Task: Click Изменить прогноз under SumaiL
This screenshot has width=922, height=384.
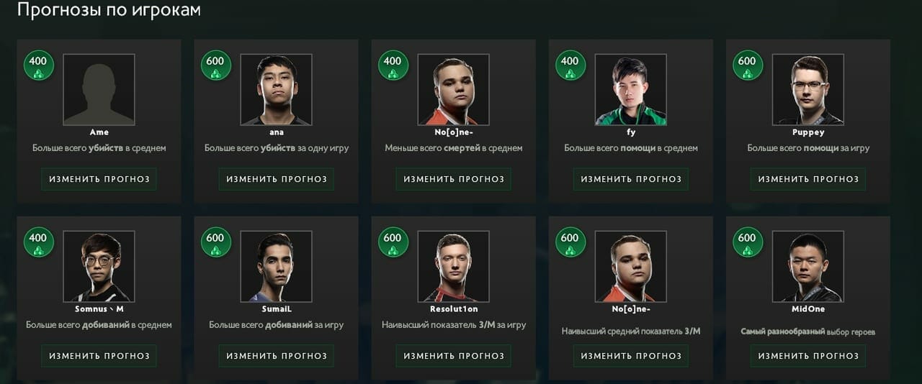Action: pos(277,356)
